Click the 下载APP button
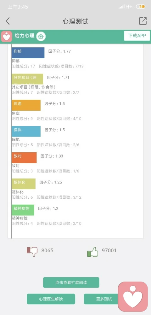Image resolution: width=151 pixels, height=315 pixels. click(x=137, y=36)
